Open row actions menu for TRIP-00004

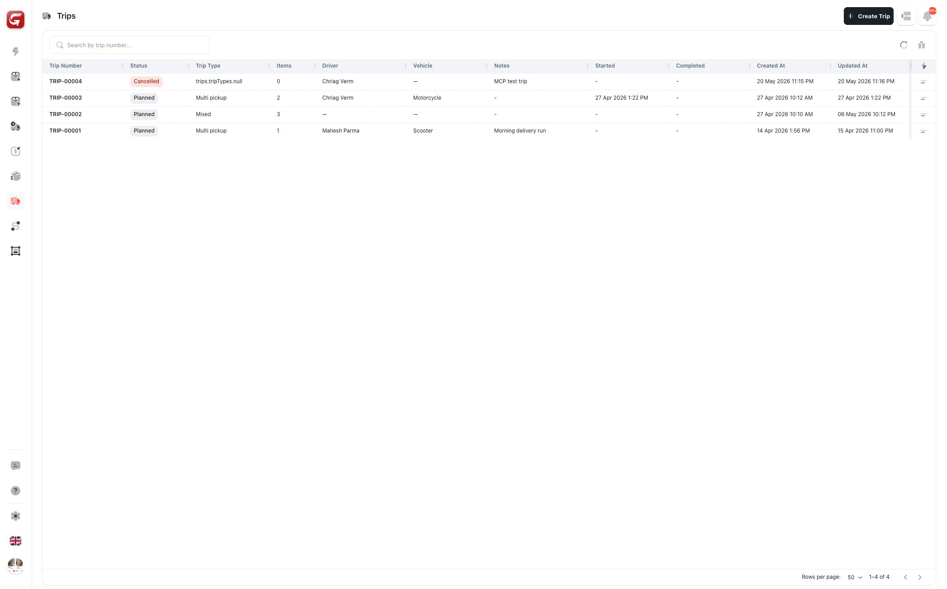[924, 82]
